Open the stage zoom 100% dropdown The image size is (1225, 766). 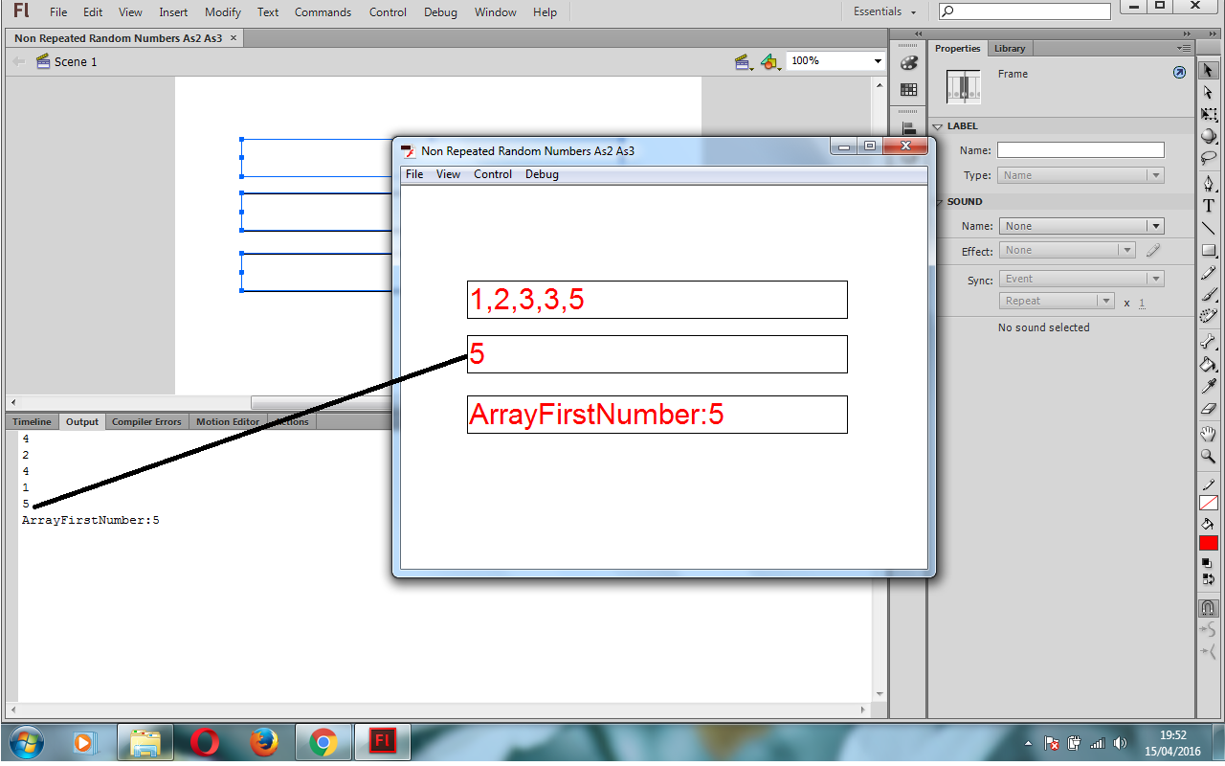(879, 60)
